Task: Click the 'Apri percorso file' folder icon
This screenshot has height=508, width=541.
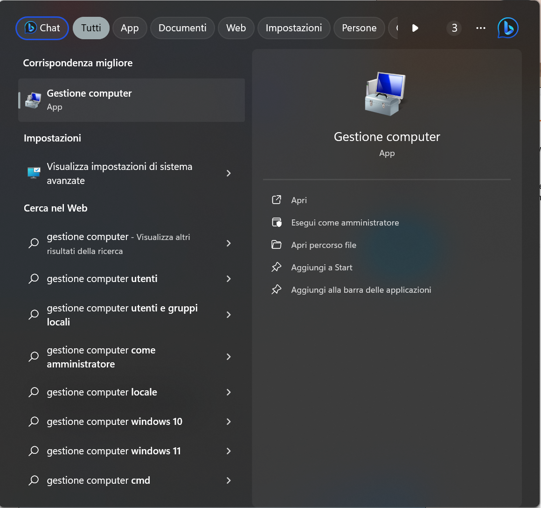Action: tap(277, 245)
